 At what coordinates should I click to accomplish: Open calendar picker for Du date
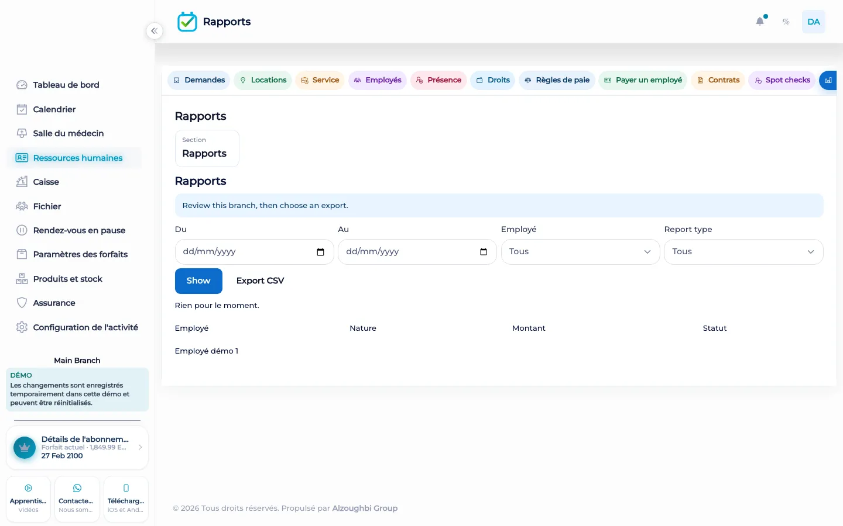click(320, 252)
